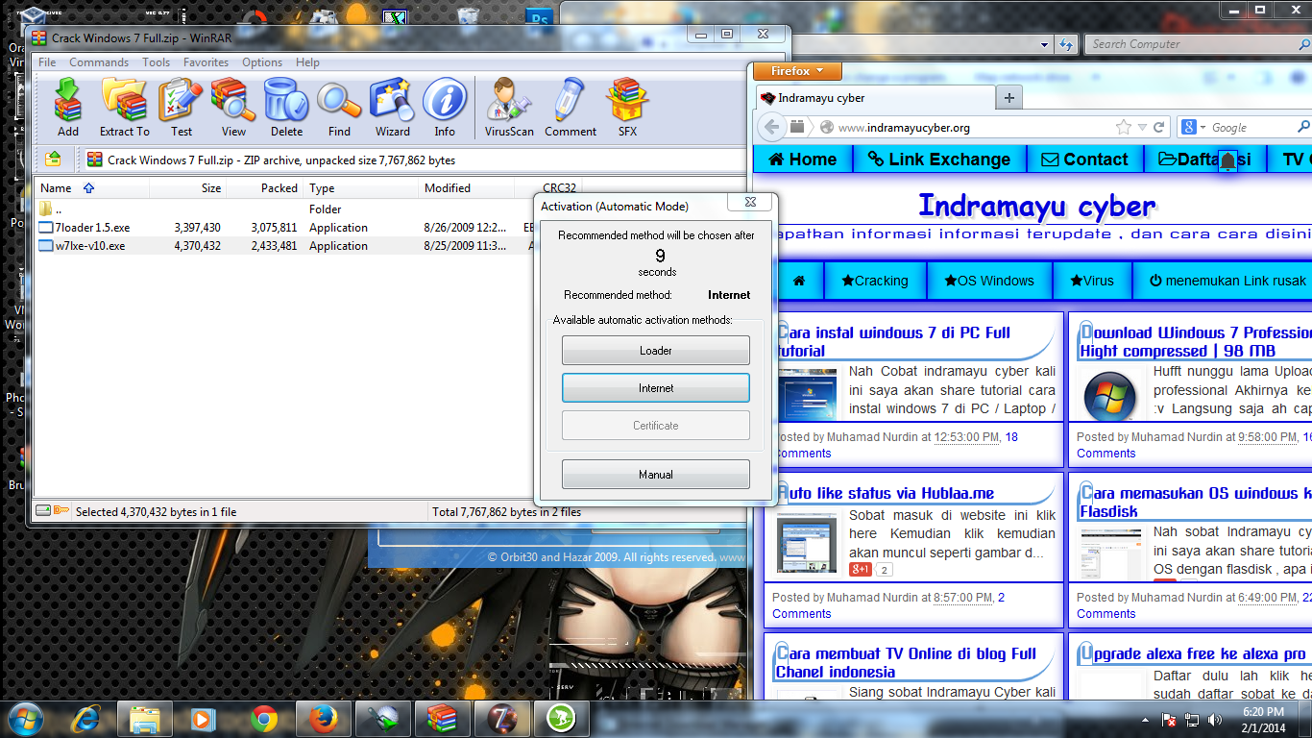Click the Windows Start button
Image resolution: width=1312 pixels, height=738 pixels.
pos(25,718)
